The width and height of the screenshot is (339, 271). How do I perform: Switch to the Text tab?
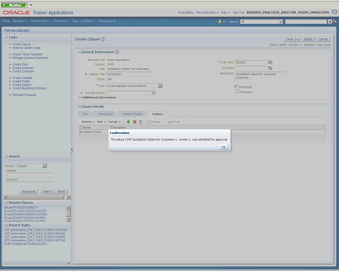85,114
